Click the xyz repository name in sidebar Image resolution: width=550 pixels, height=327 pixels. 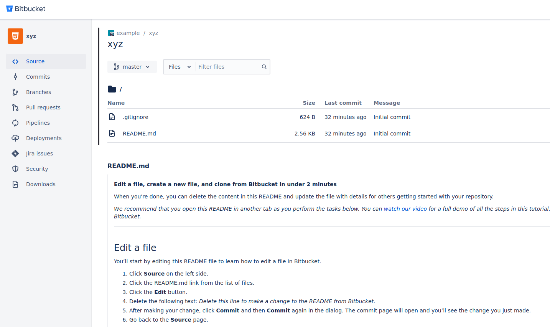(x=31, y=36)
